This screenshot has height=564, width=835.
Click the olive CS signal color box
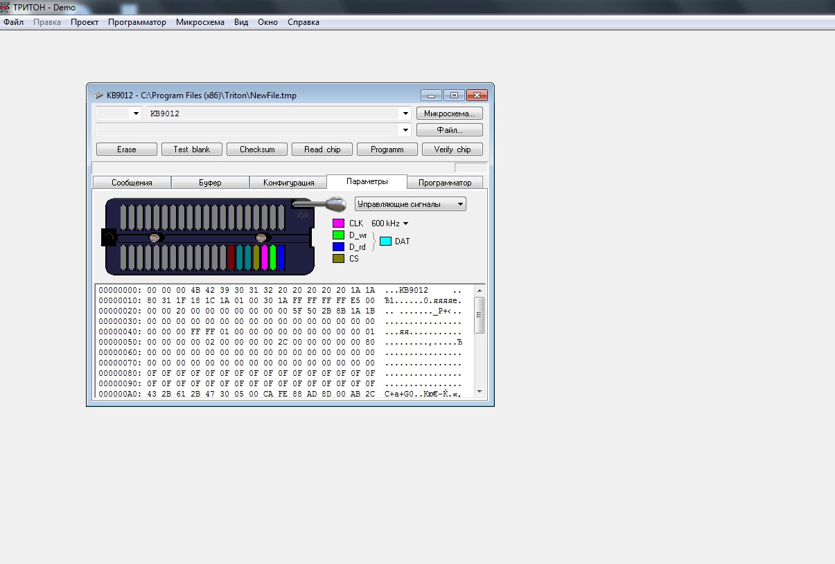(x=338, y=258)
